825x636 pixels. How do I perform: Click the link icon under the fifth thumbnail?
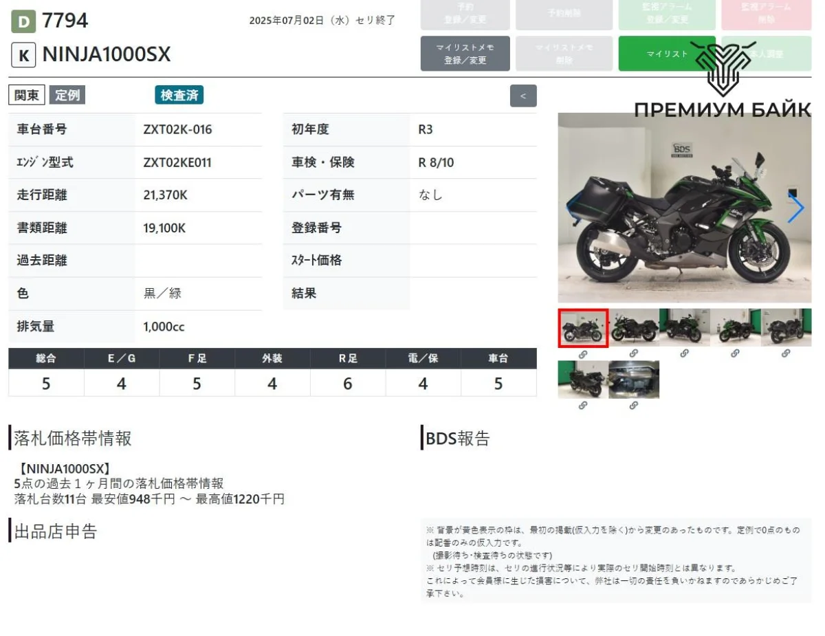pos(786,353)
